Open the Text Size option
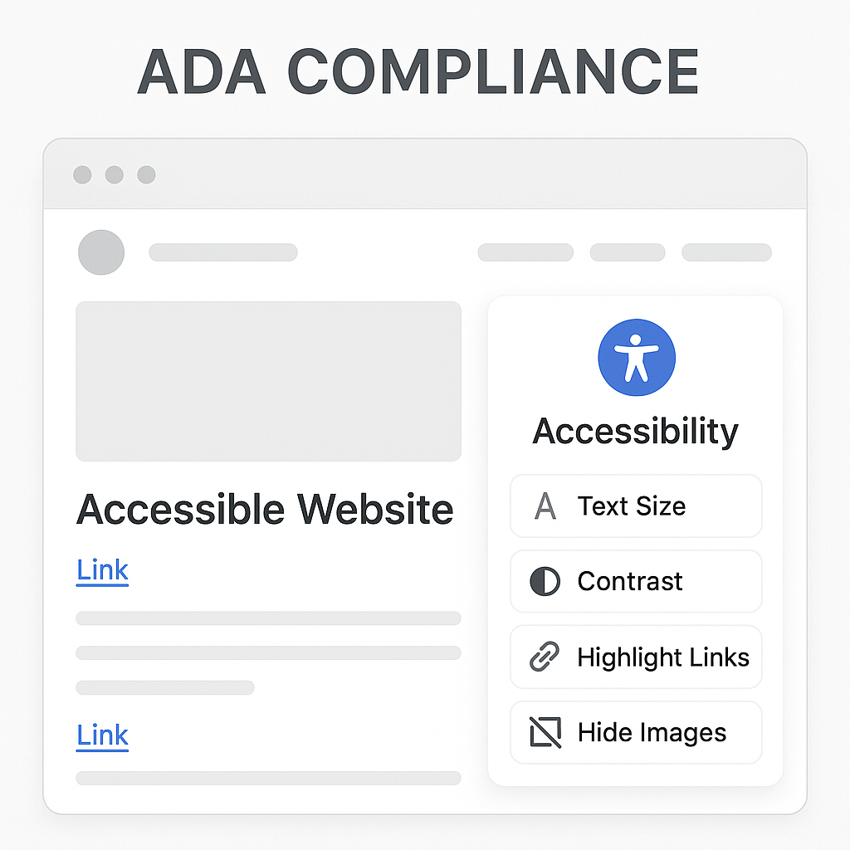Viewport: 850px width, 850px height. click(636, 506)
